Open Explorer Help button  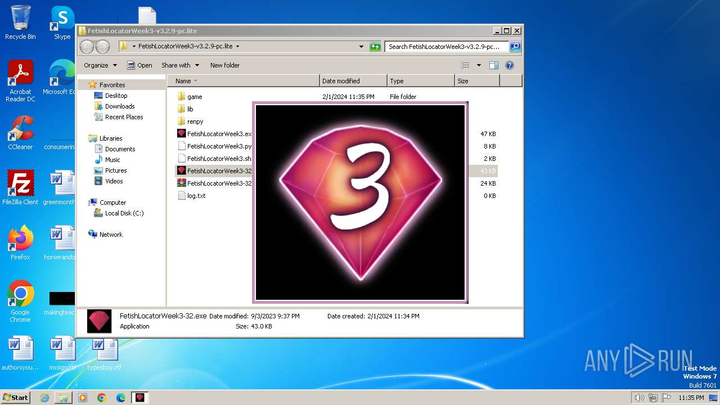(x=510, y=65)
